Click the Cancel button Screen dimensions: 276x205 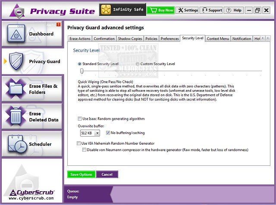(x=107, y=174)
